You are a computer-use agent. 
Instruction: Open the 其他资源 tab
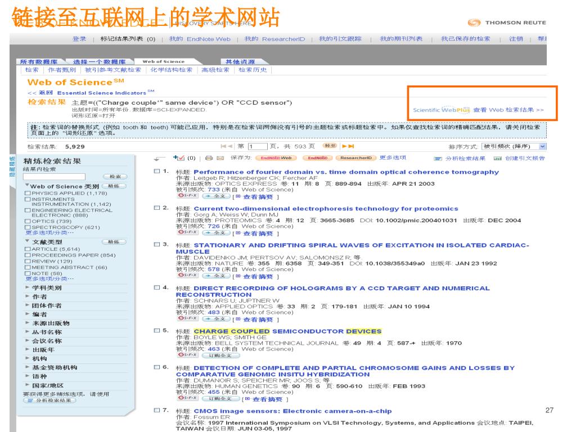click(240, 62)
